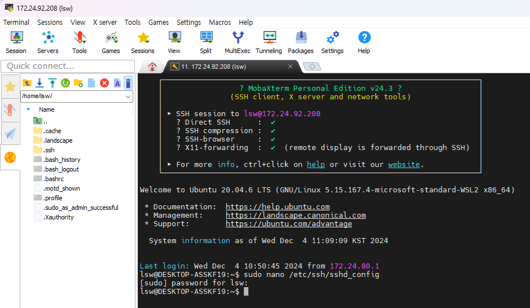Open the Sessions menu
This screenshot has width=530, height=308.
click(x=50, y=23)
